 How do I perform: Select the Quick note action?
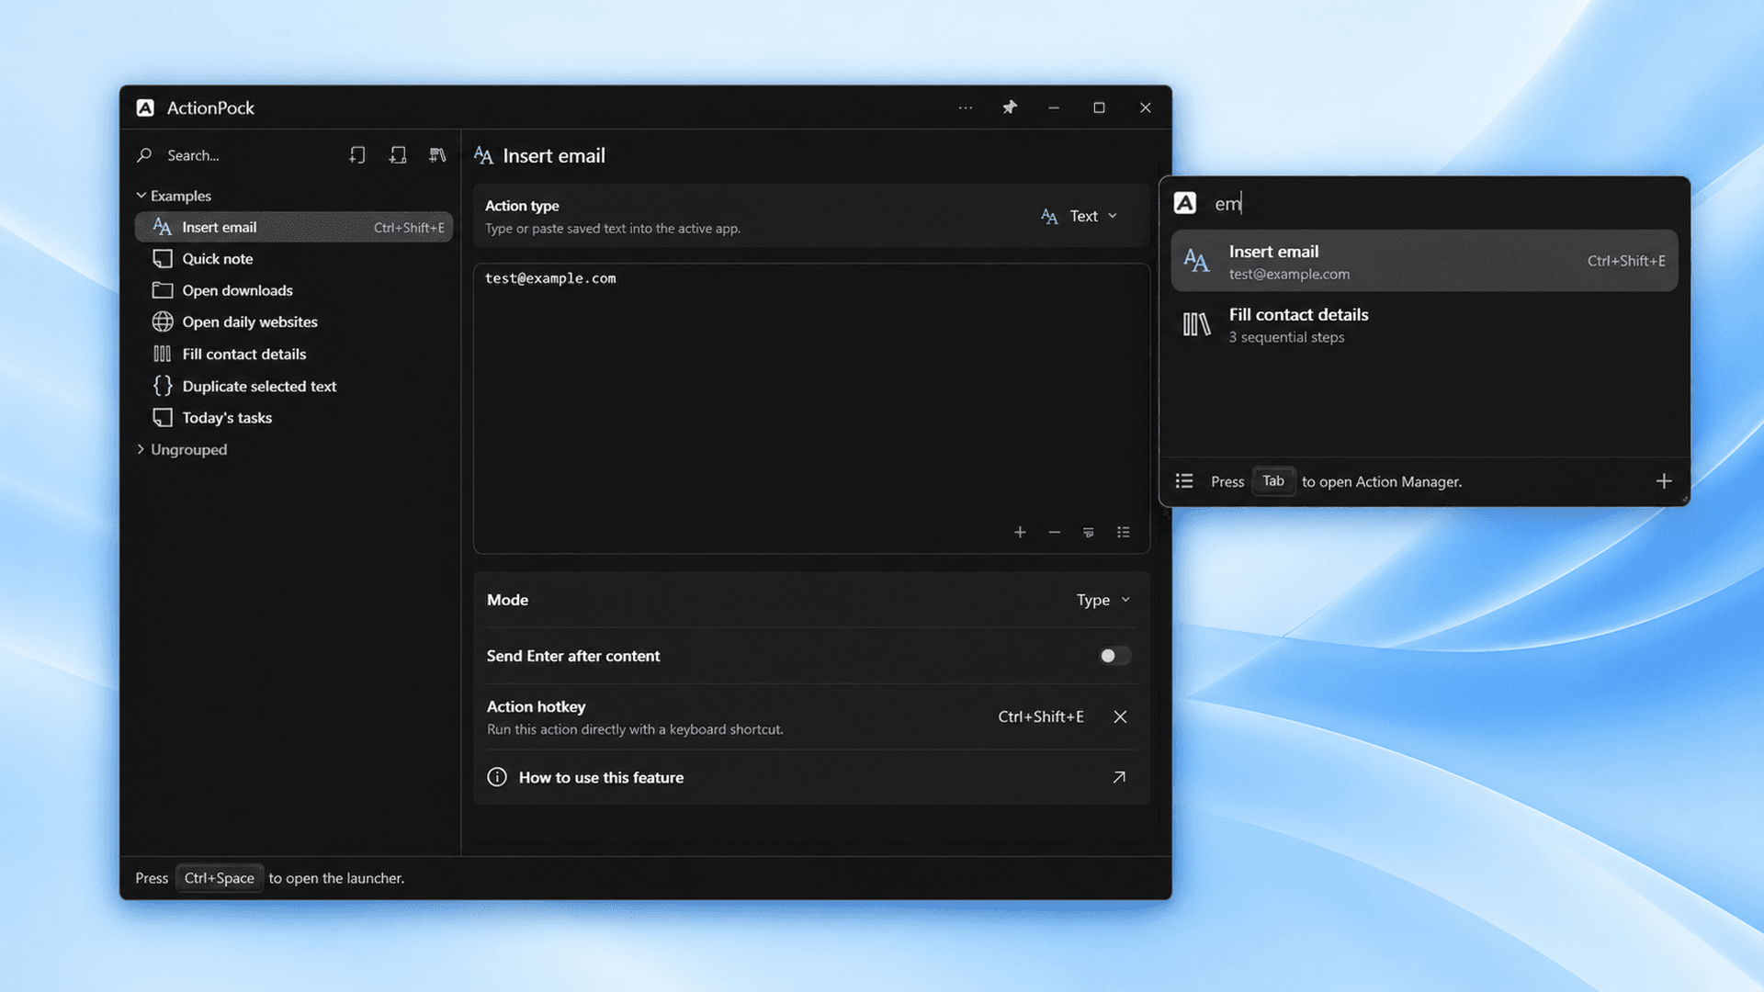294,259
